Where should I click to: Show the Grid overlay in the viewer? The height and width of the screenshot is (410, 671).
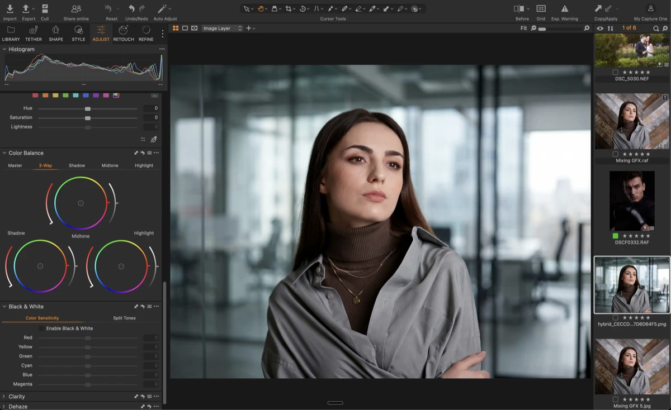[x=541, y=8]
